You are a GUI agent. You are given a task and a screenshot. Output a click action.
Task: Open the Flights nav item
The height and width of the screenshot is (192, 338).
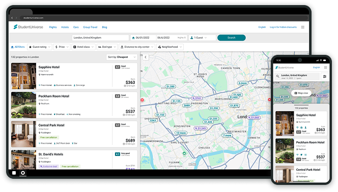(53, 27)
